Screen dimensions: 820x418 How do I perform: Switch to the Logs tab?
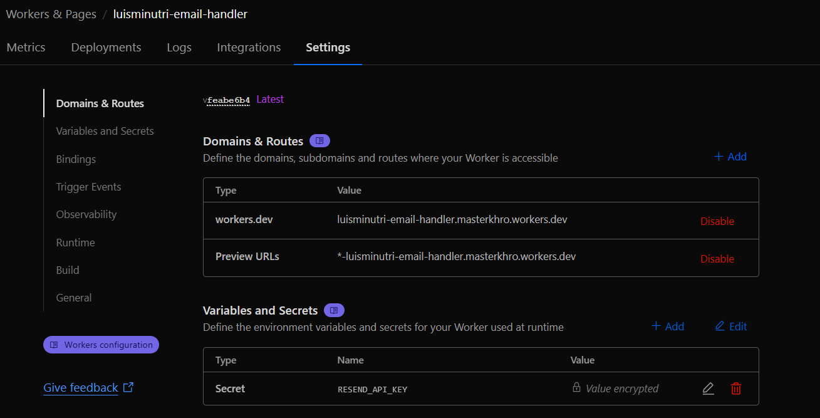[179, 47]
